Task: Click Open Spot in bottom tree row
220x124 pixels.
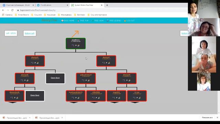Action: click(35, 96)
